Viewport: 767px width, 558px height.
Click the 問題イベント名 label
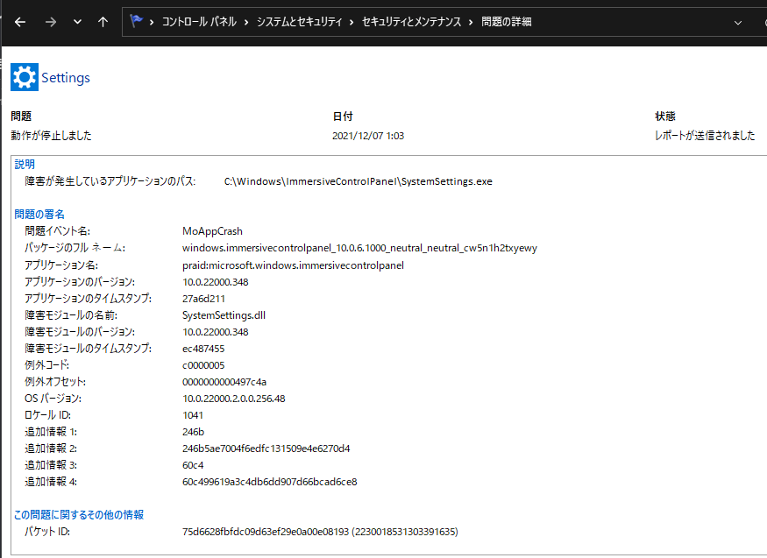(58, 231)
